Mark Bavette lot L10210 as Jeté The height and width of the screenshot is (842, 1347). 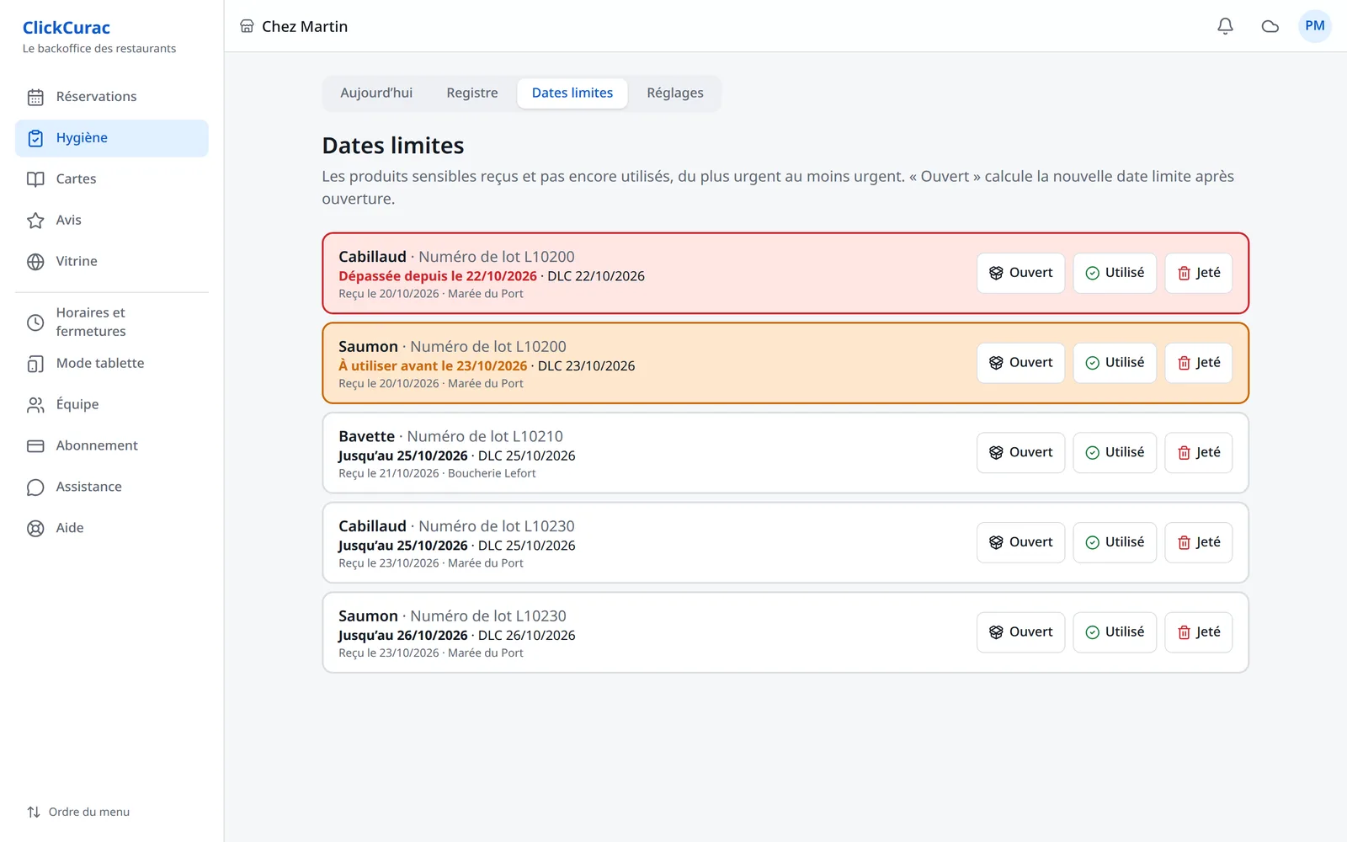(1199, 453)
